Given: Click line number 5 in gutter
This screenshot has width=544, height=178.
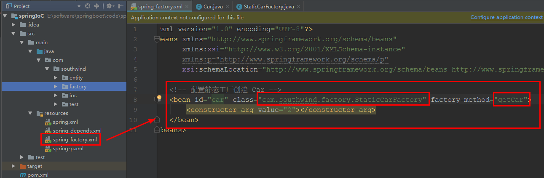Looking at the screenshot, I should click(x=135, y=69).
